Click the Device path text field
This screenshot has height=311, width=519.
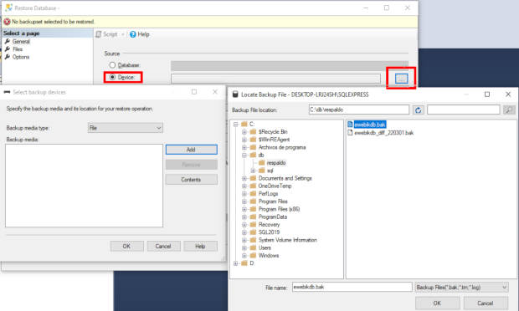point(275,79)
